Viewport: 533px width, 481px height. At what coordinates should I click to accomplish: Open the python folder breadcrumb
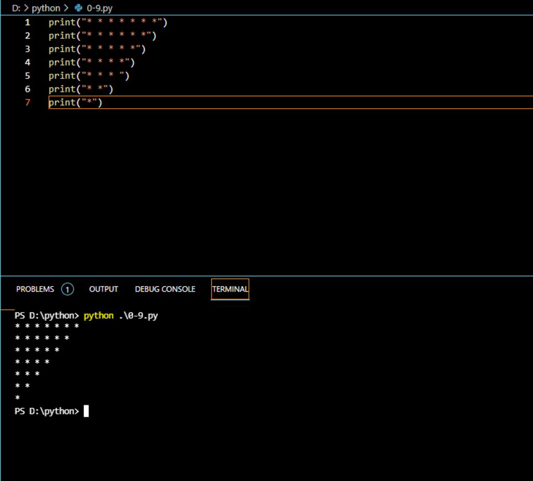[x=46, y=8]
